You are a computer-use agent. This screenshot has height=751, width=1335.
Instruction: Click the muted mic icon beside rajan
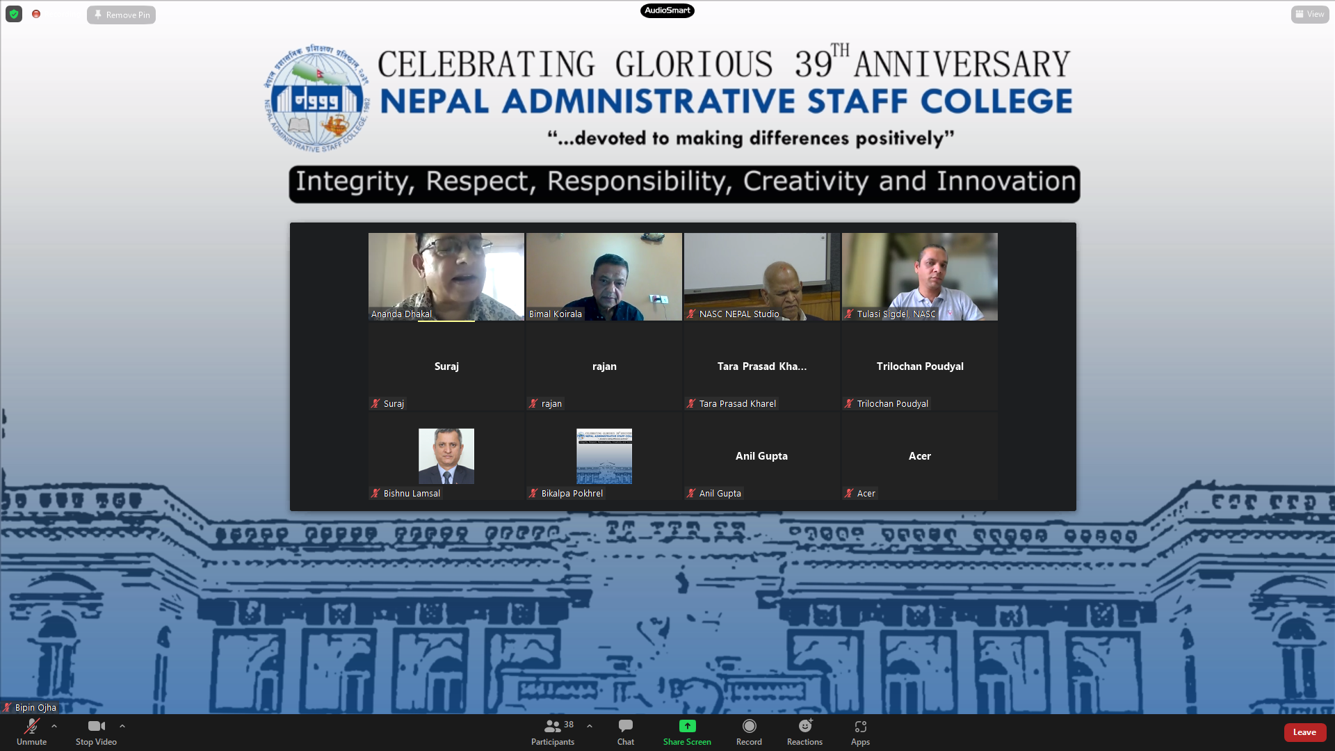tap(533, 403)
